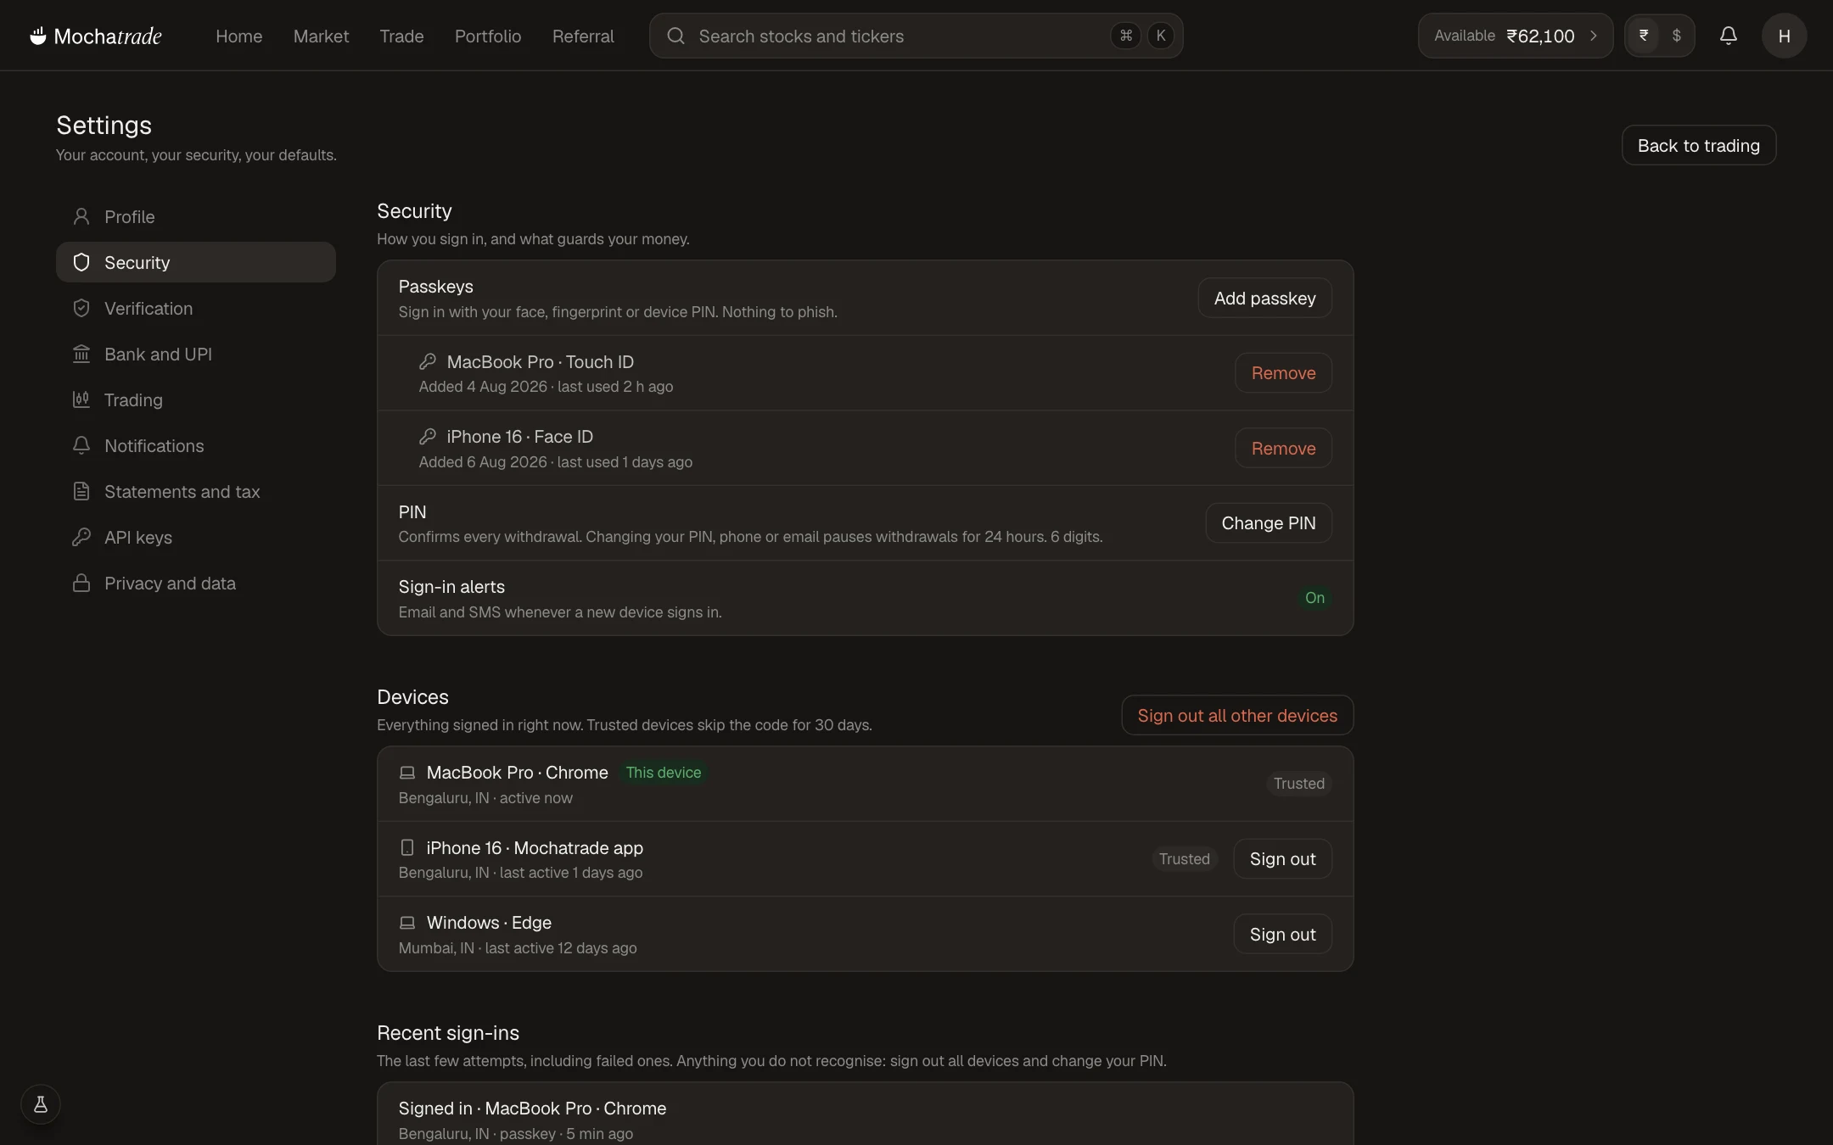Viewport: 1833px width, 1145px height.
Task: Open the H profile avatar
Action: pos(1784,36)
